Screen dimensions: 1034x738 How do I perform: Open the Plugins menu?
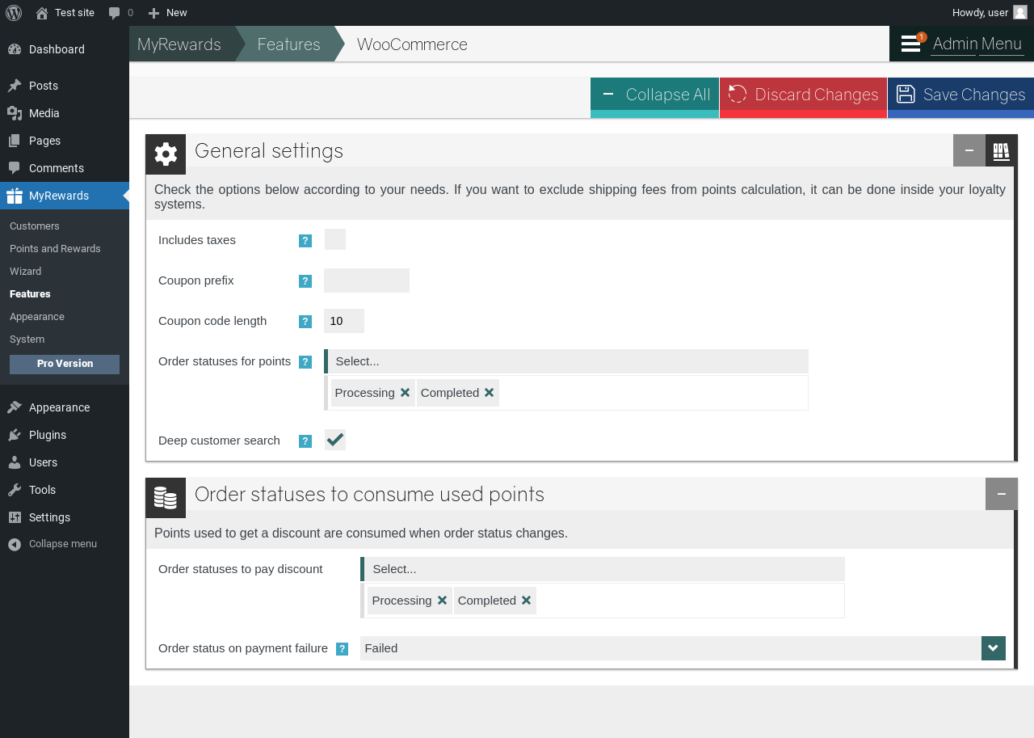[65, 435]
